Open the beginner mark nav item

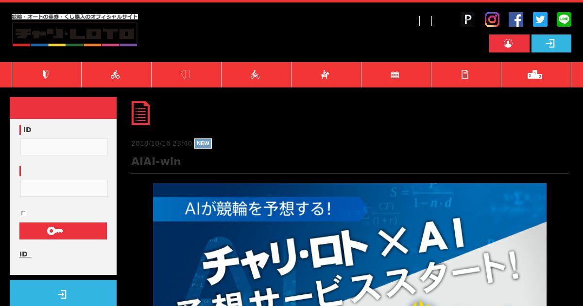point(47,75)
